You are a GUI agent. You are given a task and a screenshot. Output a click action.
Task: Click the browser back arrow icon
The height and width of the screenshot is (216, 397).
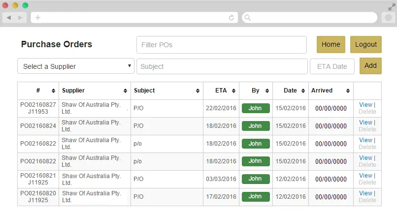(9, 17)
